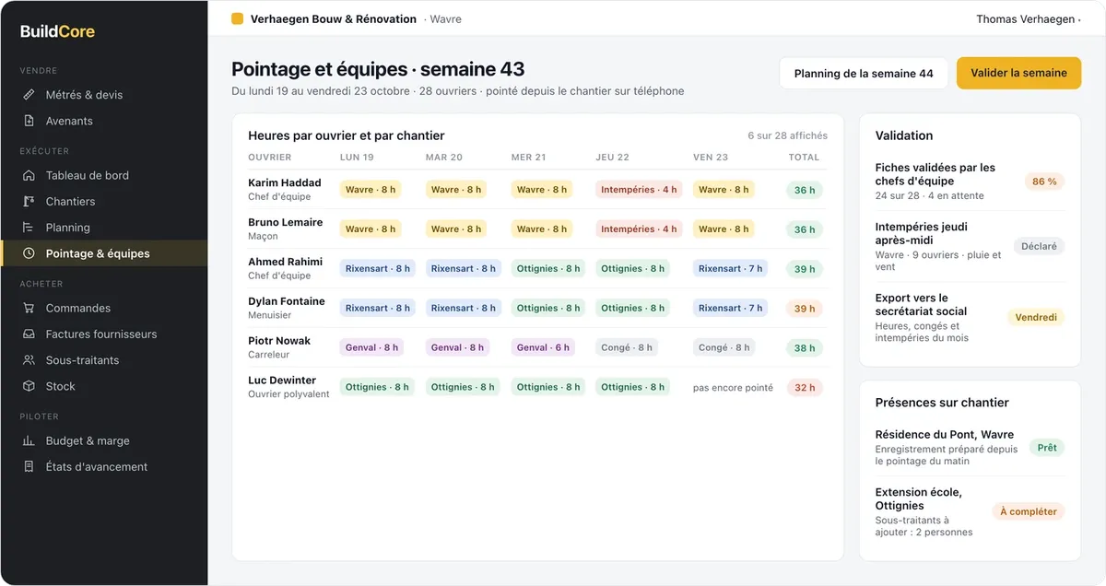Screen dimensions: 1106x586
Task: Select Dylan Fontaine worker name
Action: [287, 301]
